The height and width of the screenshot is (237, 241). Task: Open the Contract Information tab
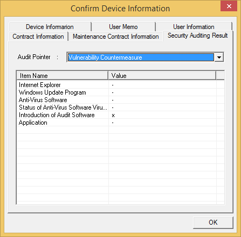tap(38, 37)
